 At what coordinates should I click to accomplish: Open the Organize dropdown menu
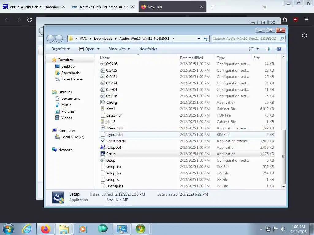(60, 49)
